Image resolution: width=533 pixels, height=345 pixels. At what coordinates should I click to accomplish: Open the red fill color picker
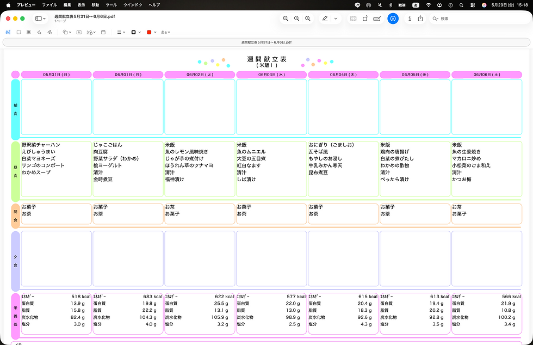[x=152, y=32]
